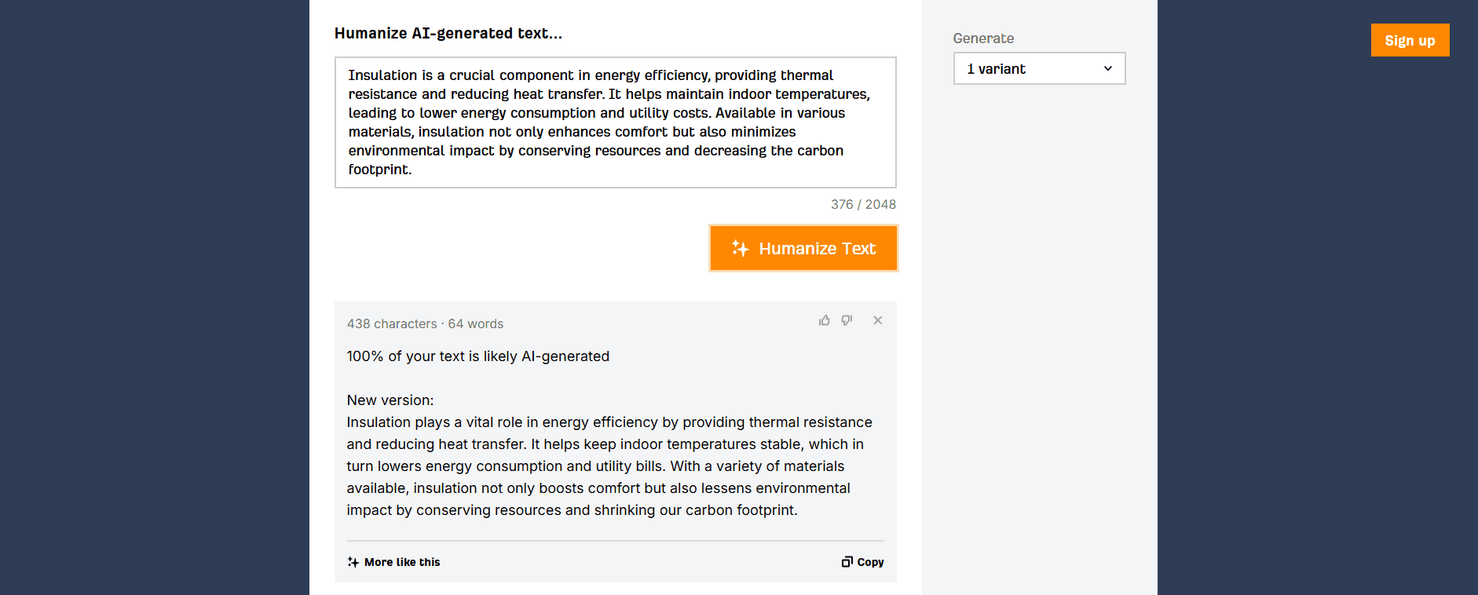Image resolution: width=1478 pixels, height=595 pixels.
Task: Click the Copy text label
Action: coord(870,562)
